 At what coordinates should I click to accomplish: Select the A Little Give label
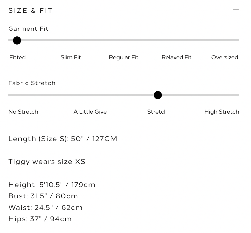pyautogui.click(x=90, y=112)
